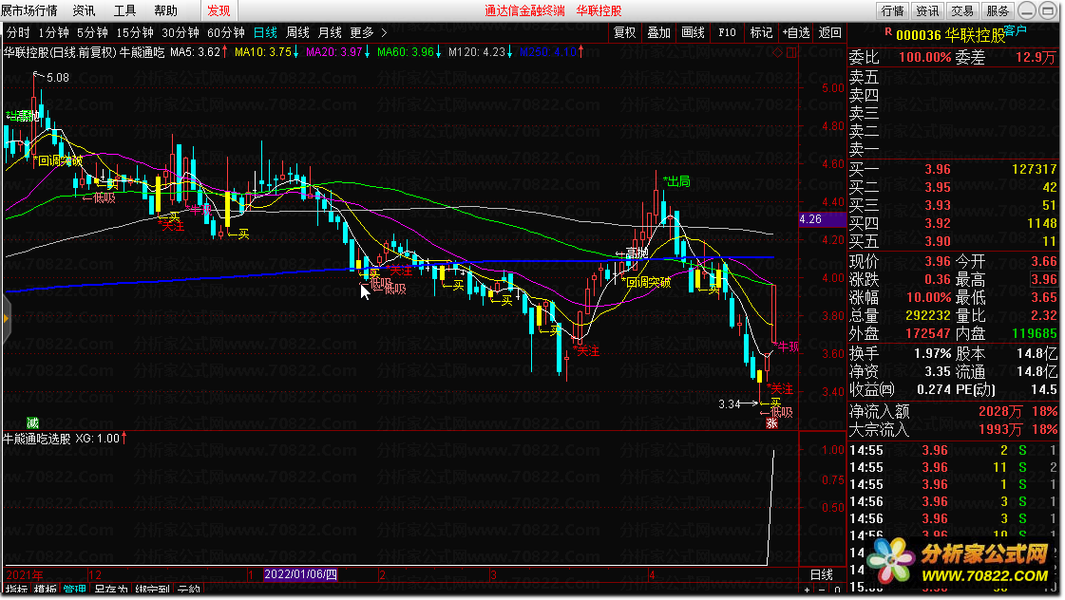Select the 日线 daily period
This screenshot has width=1065, height=600.
[266, 32]
